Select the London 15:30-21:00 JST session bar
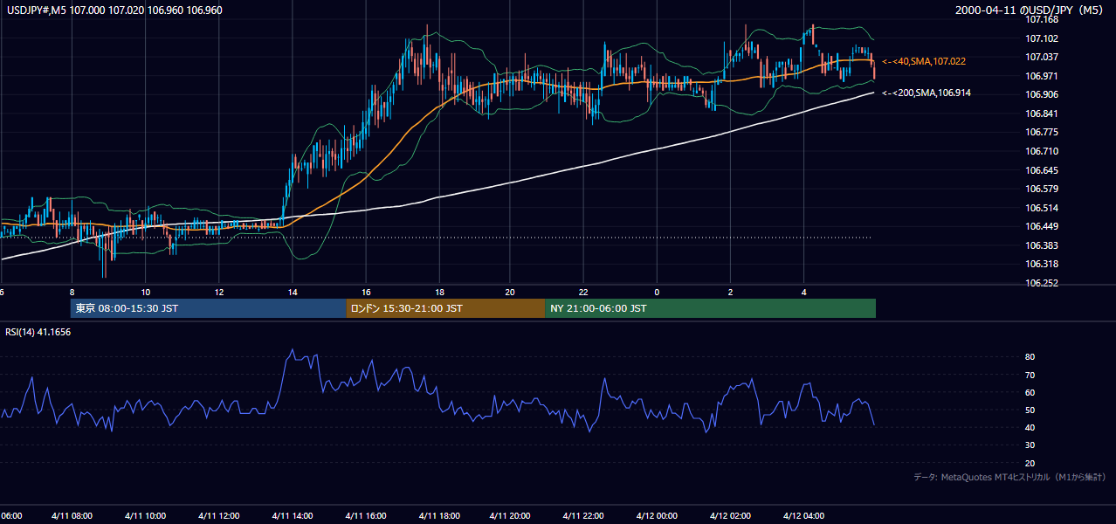 click(x=445, y=308)
